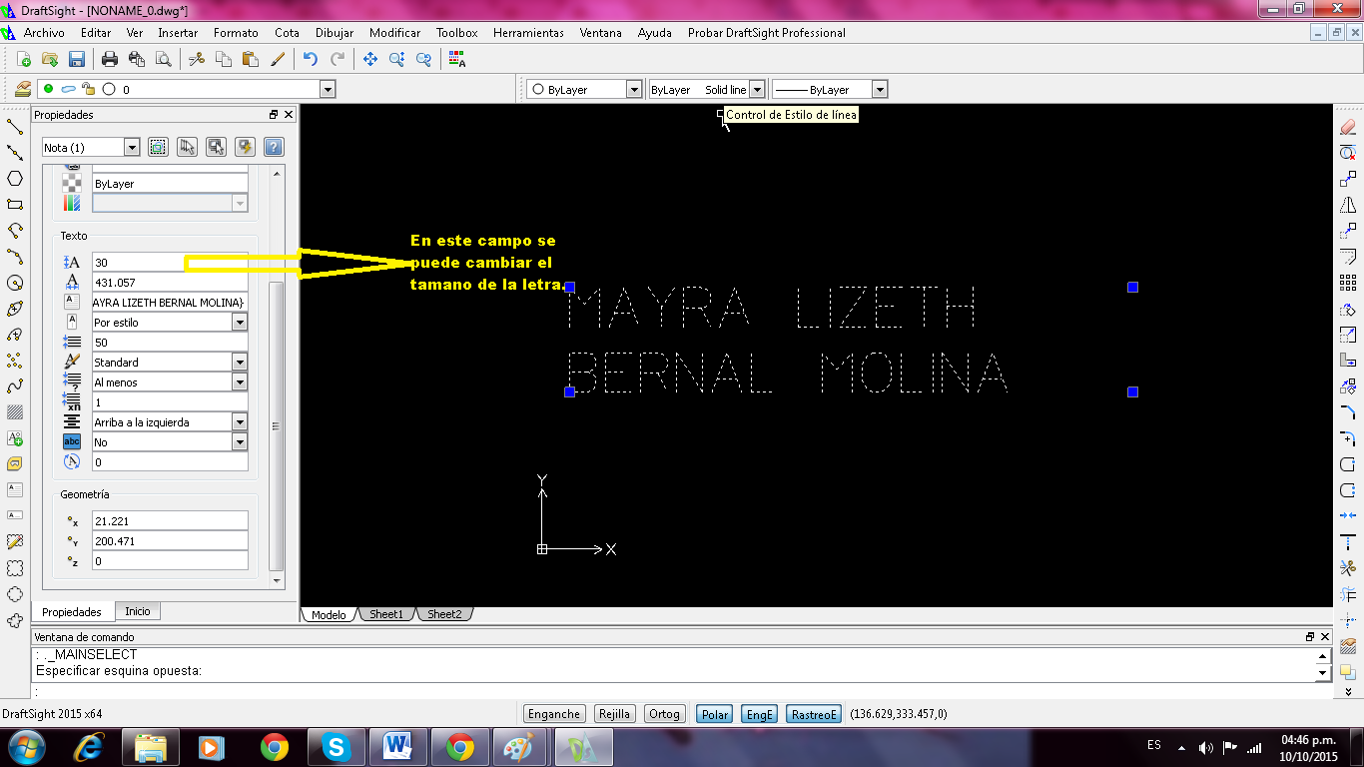
Task: Select the Pan tool icon
Action: tap(370, 60)
